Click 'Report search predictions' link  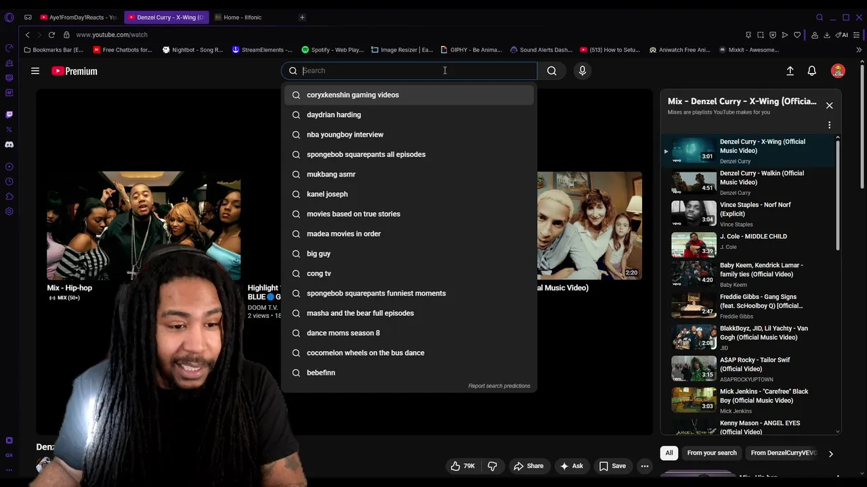(499, 386)
